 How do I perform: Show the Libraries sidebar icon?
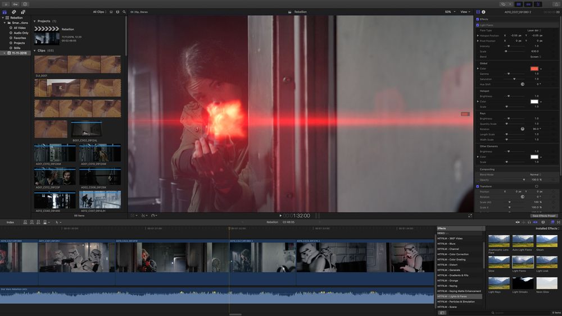(x=4, y=12)
